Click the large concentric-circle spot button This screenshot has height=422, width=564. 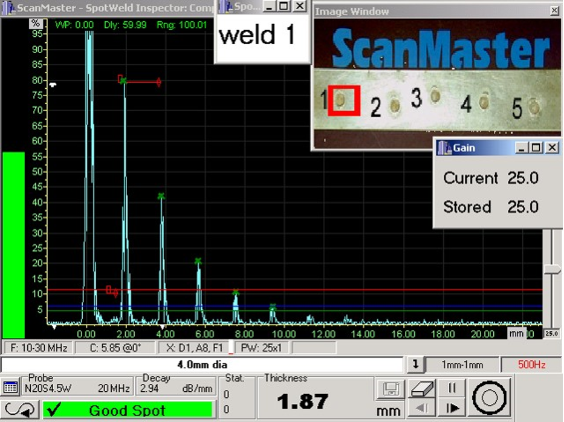click(x=489, y=398)
